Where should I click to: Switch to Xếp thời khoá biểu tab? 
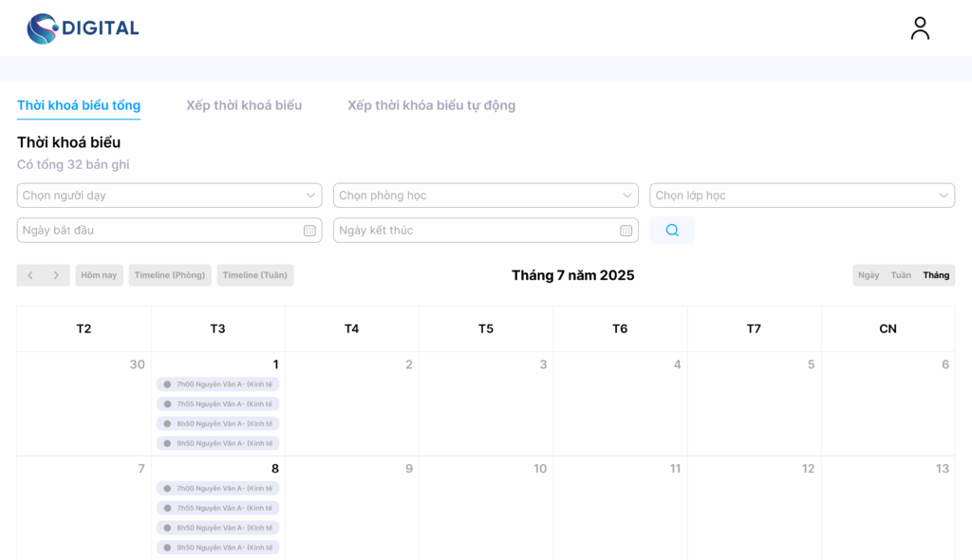pyautogui.click(x=244, y=105)
